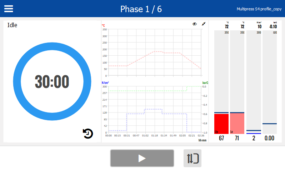The height and width of the screenshot is (170, 285).
Task: Click the 30:00 countdown timer
Action: 52,82
